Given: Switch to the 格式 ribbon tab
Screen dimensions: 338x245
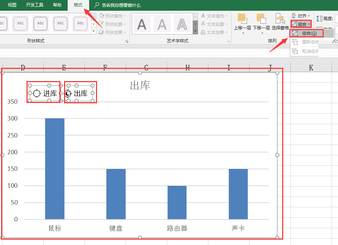Looking at the screenshot, I should [78, 5].
